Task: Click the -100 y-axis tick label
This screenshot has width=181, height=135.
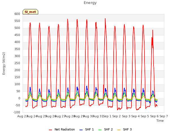Action: (17, 112)
